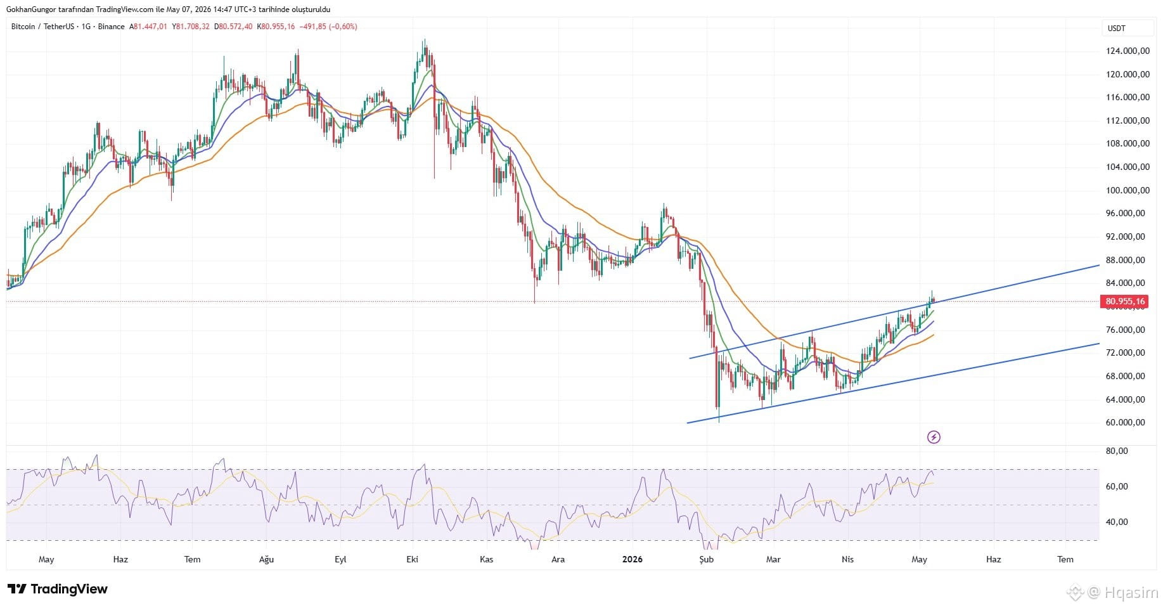
Task: Click the Ağu month label on the time axis
Action: pyautogui.click(x=266, y=559)
